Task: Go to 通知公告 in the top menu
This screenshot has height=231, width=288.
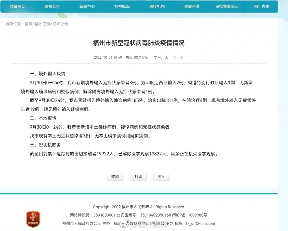Action: (x=52, y=6)
